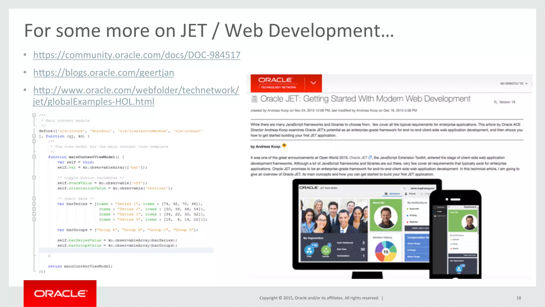The height and width of the screenshot is (307, 545).
Task: Collapse the fold at function mainContentViewModel
Action: pos(34,157)
